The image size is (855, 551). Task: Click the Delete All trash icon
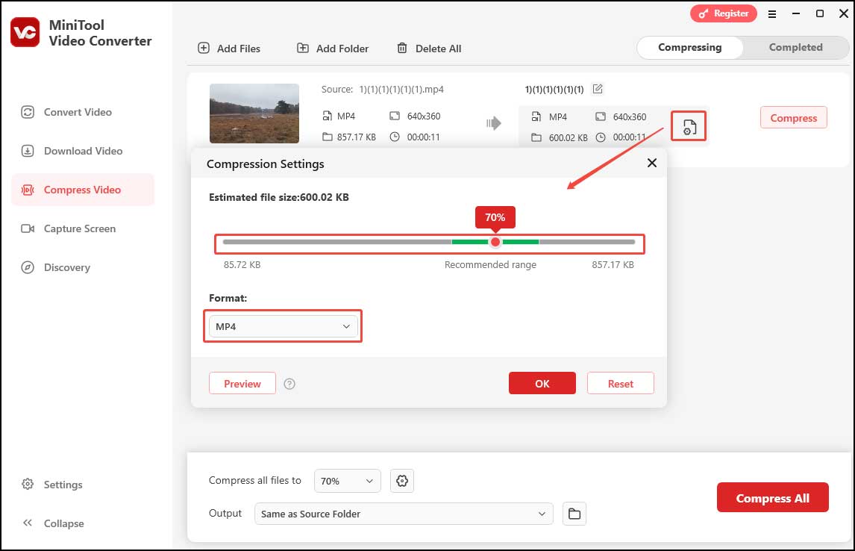pos(402,48)
